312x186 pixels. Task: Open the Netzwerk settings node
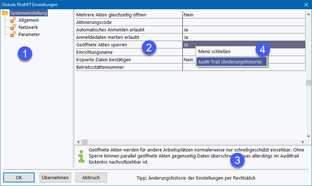click(x=28, y=27)
